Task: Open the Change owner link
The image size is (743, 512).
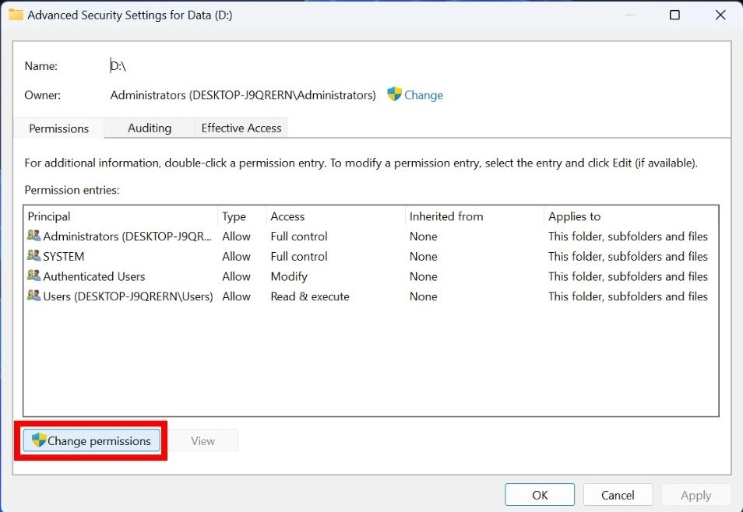Action: (425, 94)
